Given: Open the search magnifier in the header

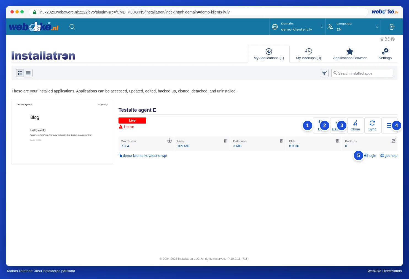Looking at the screenshot, I should coord(72,27).
